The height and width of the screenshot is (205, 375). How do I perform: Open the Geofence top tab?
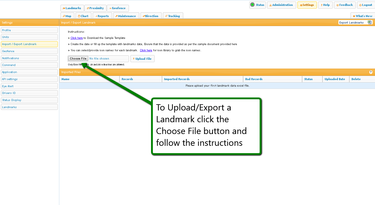(117, 8)
